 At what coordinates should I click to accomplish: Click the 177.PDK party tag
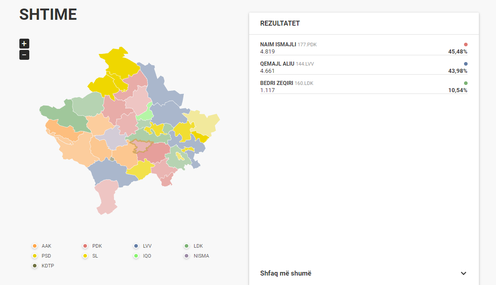[x=307, y=45]
